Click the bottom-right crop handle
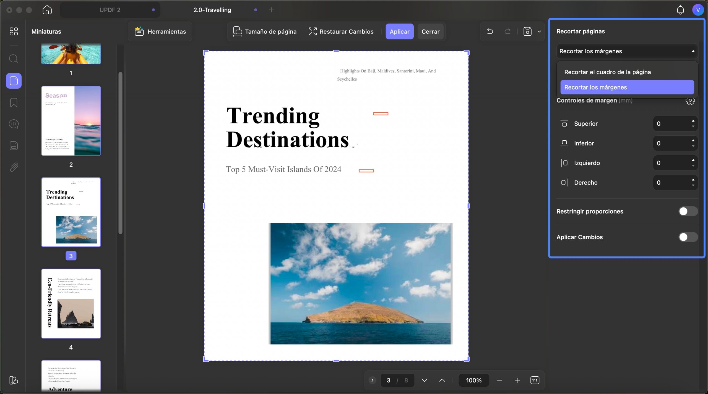This screenshot has height=394, width=708. (x=467, y=360)
